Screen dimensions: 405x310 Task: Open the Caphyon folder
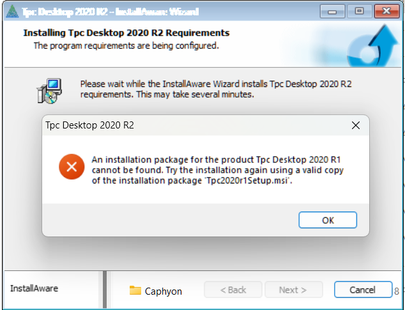[156, 291]
